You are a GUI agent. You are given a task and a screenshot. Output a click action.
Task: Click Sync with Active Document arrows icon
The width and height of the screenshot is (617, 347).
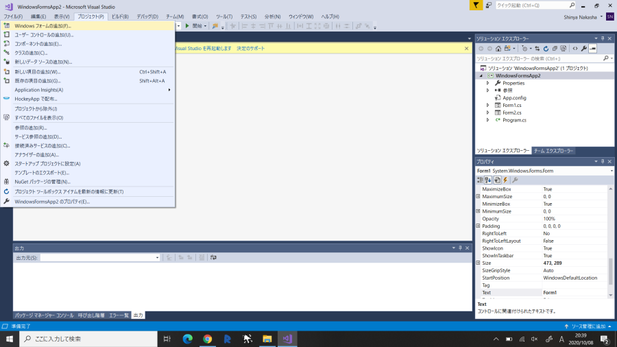point(537,49)
